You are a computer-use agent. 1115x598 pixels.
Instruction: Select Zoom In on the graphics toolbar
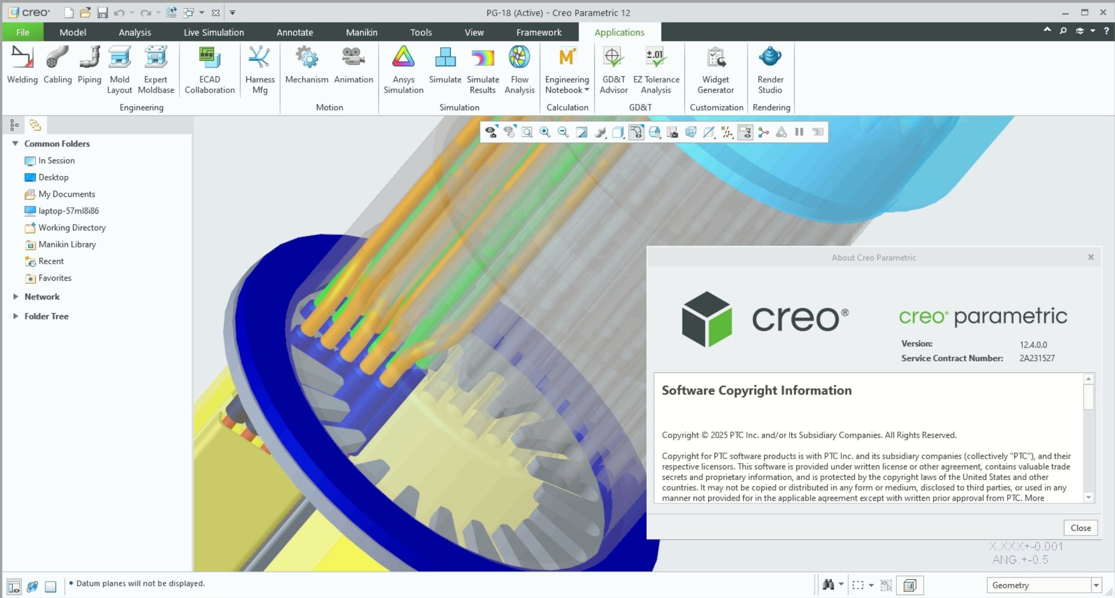[x=544, y=132]
